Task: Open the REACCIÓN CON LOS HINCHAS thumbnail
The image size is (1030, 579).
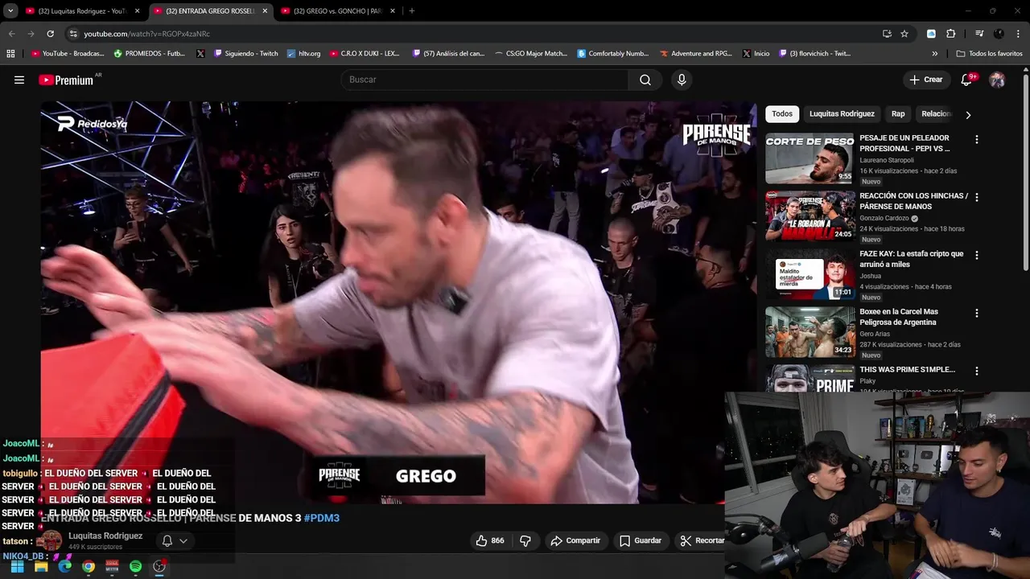Action: (x=810, y=216)
